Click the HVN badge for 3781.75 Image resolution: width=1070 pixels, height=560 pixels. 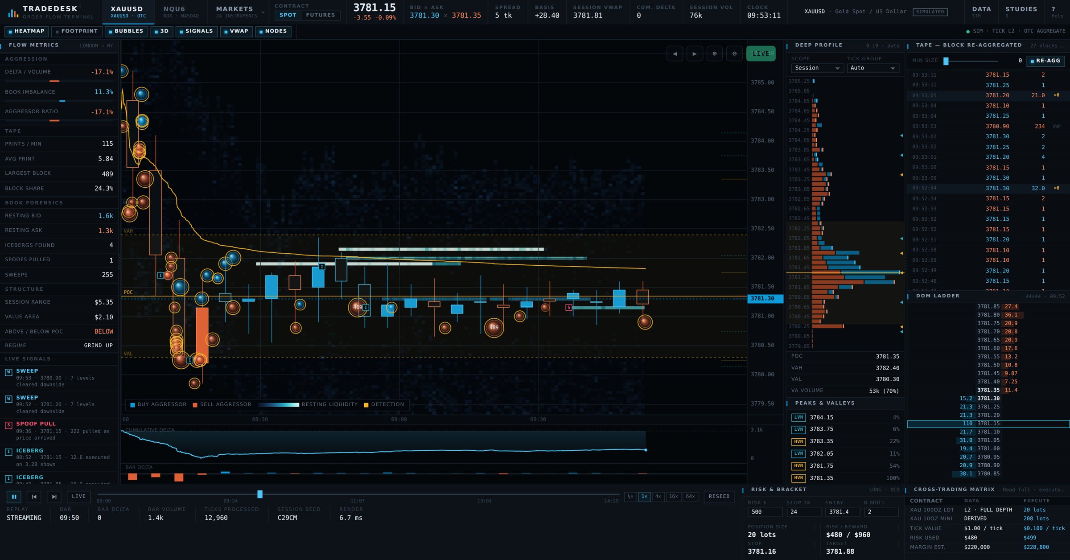(x=798, y=466)
